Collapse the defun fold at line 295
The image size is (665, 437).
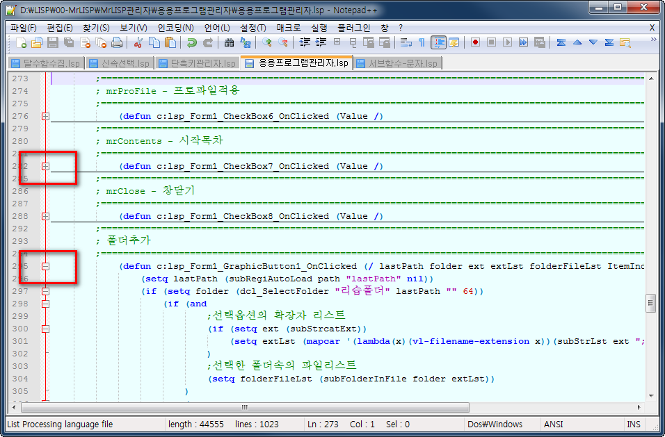click(x=45, y=266)
